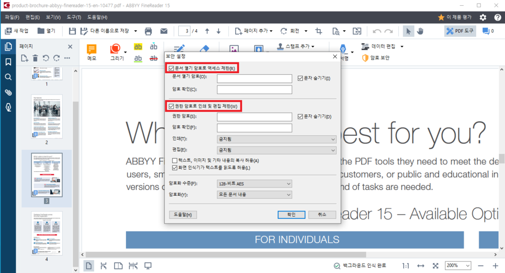This screenshot has height=273, width=505.
Task: Open settings with the gear icon
Action: [483, 17]
